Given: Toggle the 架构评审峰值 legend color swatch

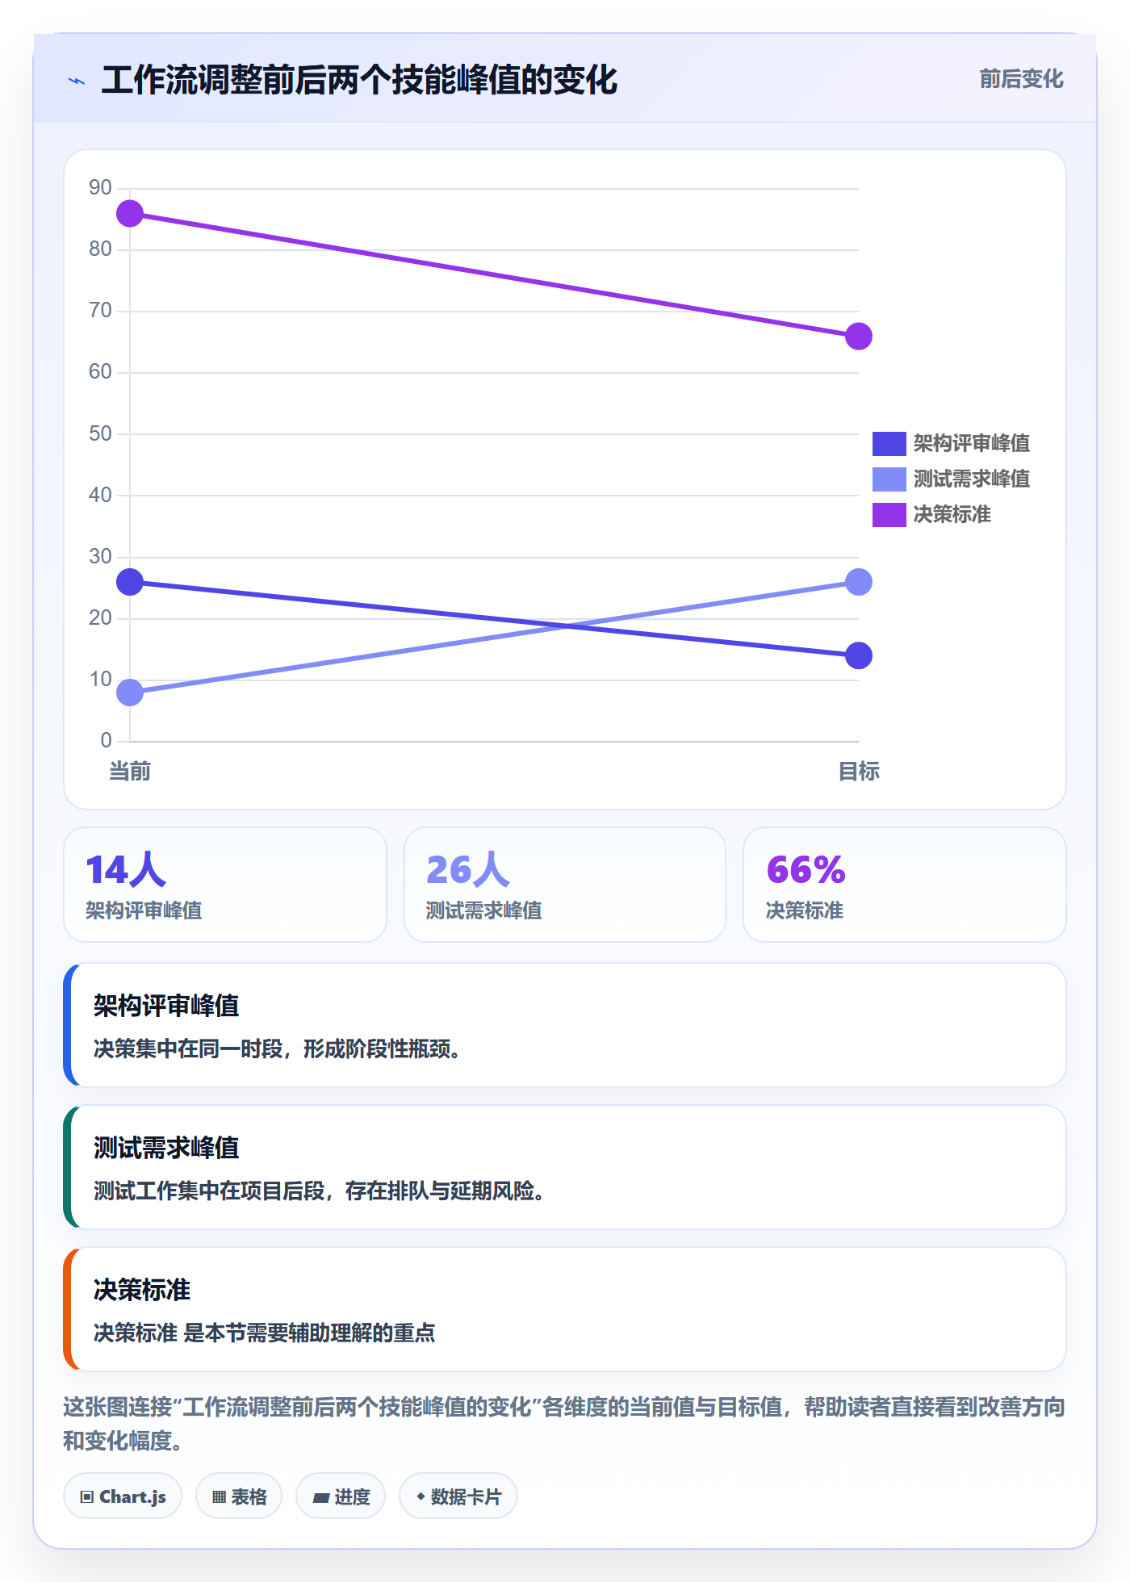Looking at the screenshot, I should click(x=889, y=443).
